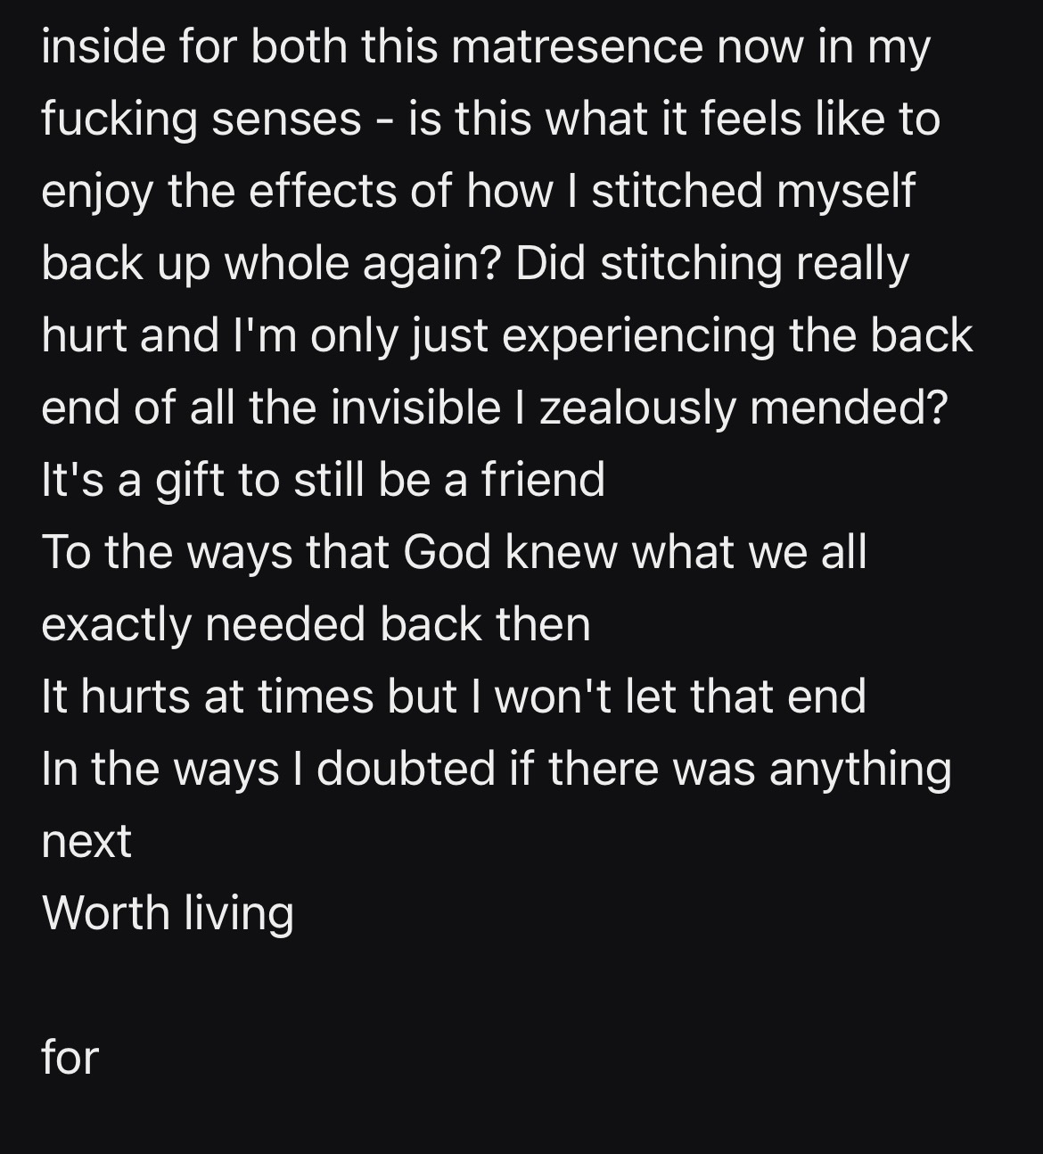Place cursor on the word "God"
Screen dimensions: 1043x1154
coord(447,552)
